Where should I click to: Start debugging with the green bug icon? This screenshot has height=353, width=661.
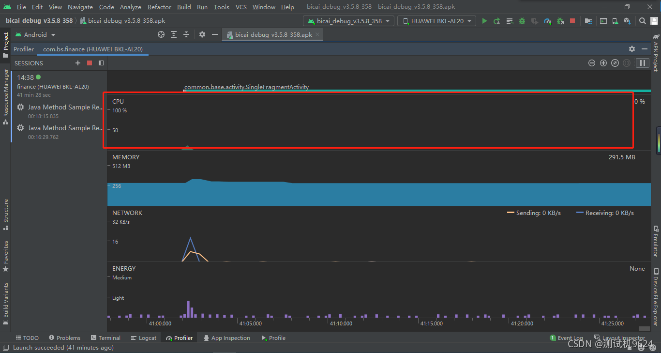(x=522, y=21)
